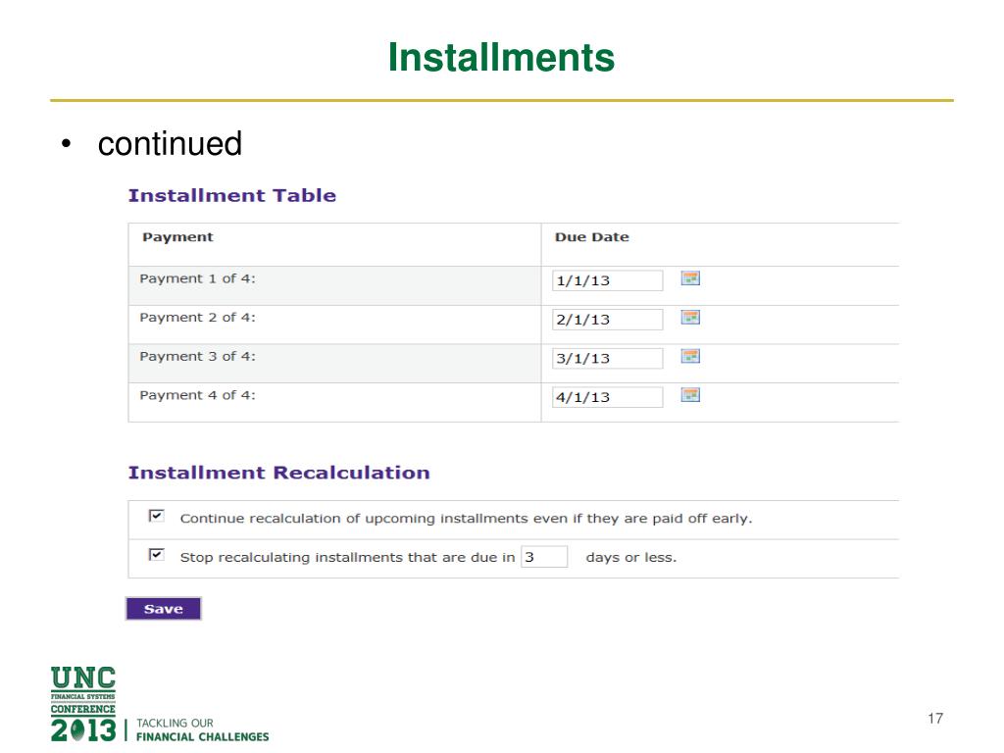Click the 'Due Date' column header
This screenshot has width=1004, height=753.
pos(591,237)
